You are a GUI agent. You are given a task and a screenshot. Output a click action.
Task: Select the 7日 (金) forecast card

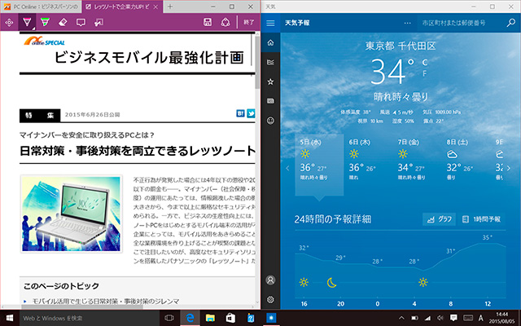click(x=417, y=165)
